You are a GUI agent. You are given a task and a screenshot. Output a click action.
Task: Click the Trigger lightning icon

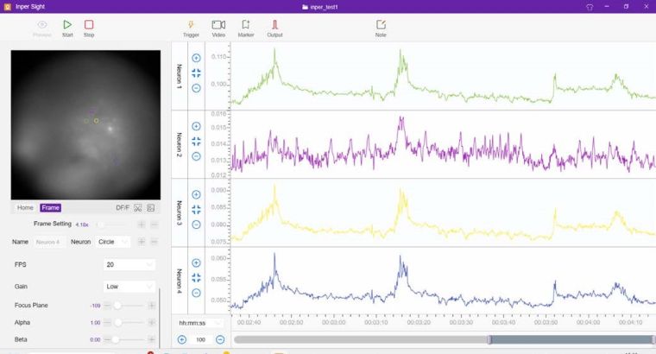[x=191, y=25]
